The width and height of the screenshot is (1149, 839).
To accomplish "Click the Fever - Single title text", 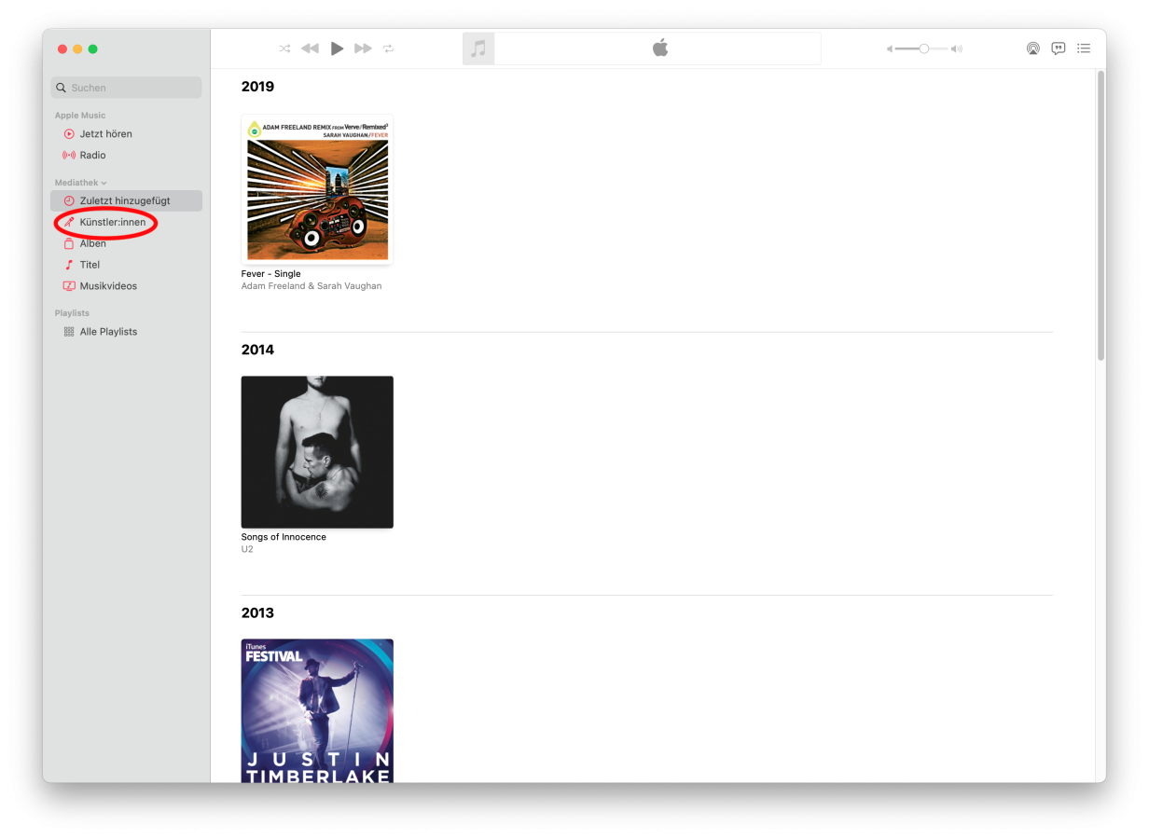I will (271, 274).
